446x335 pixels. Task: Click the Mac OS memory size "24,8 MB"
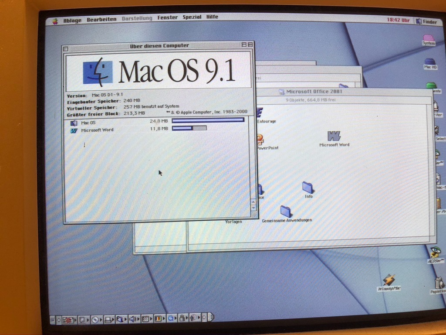click(x=159, y=121)
